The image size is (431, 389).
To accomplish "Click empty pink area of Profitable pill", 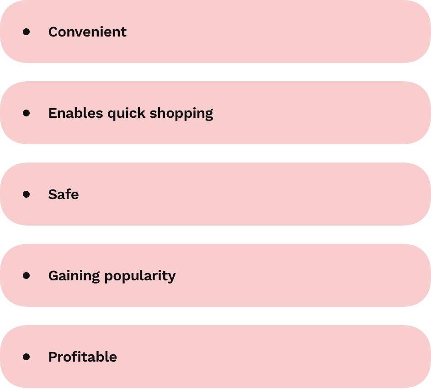I will tap(275, 357).
